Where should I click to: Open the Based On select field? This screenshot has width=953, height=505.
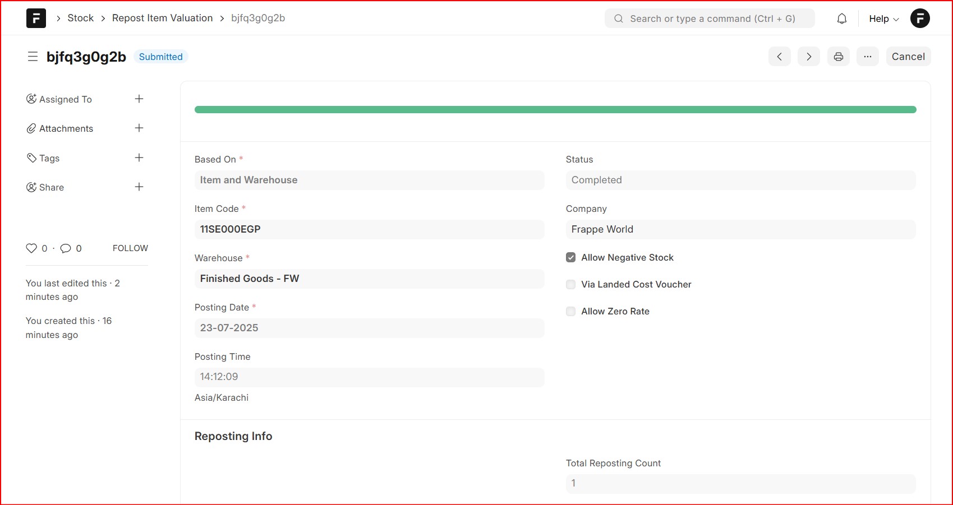(x=369, y=180)
